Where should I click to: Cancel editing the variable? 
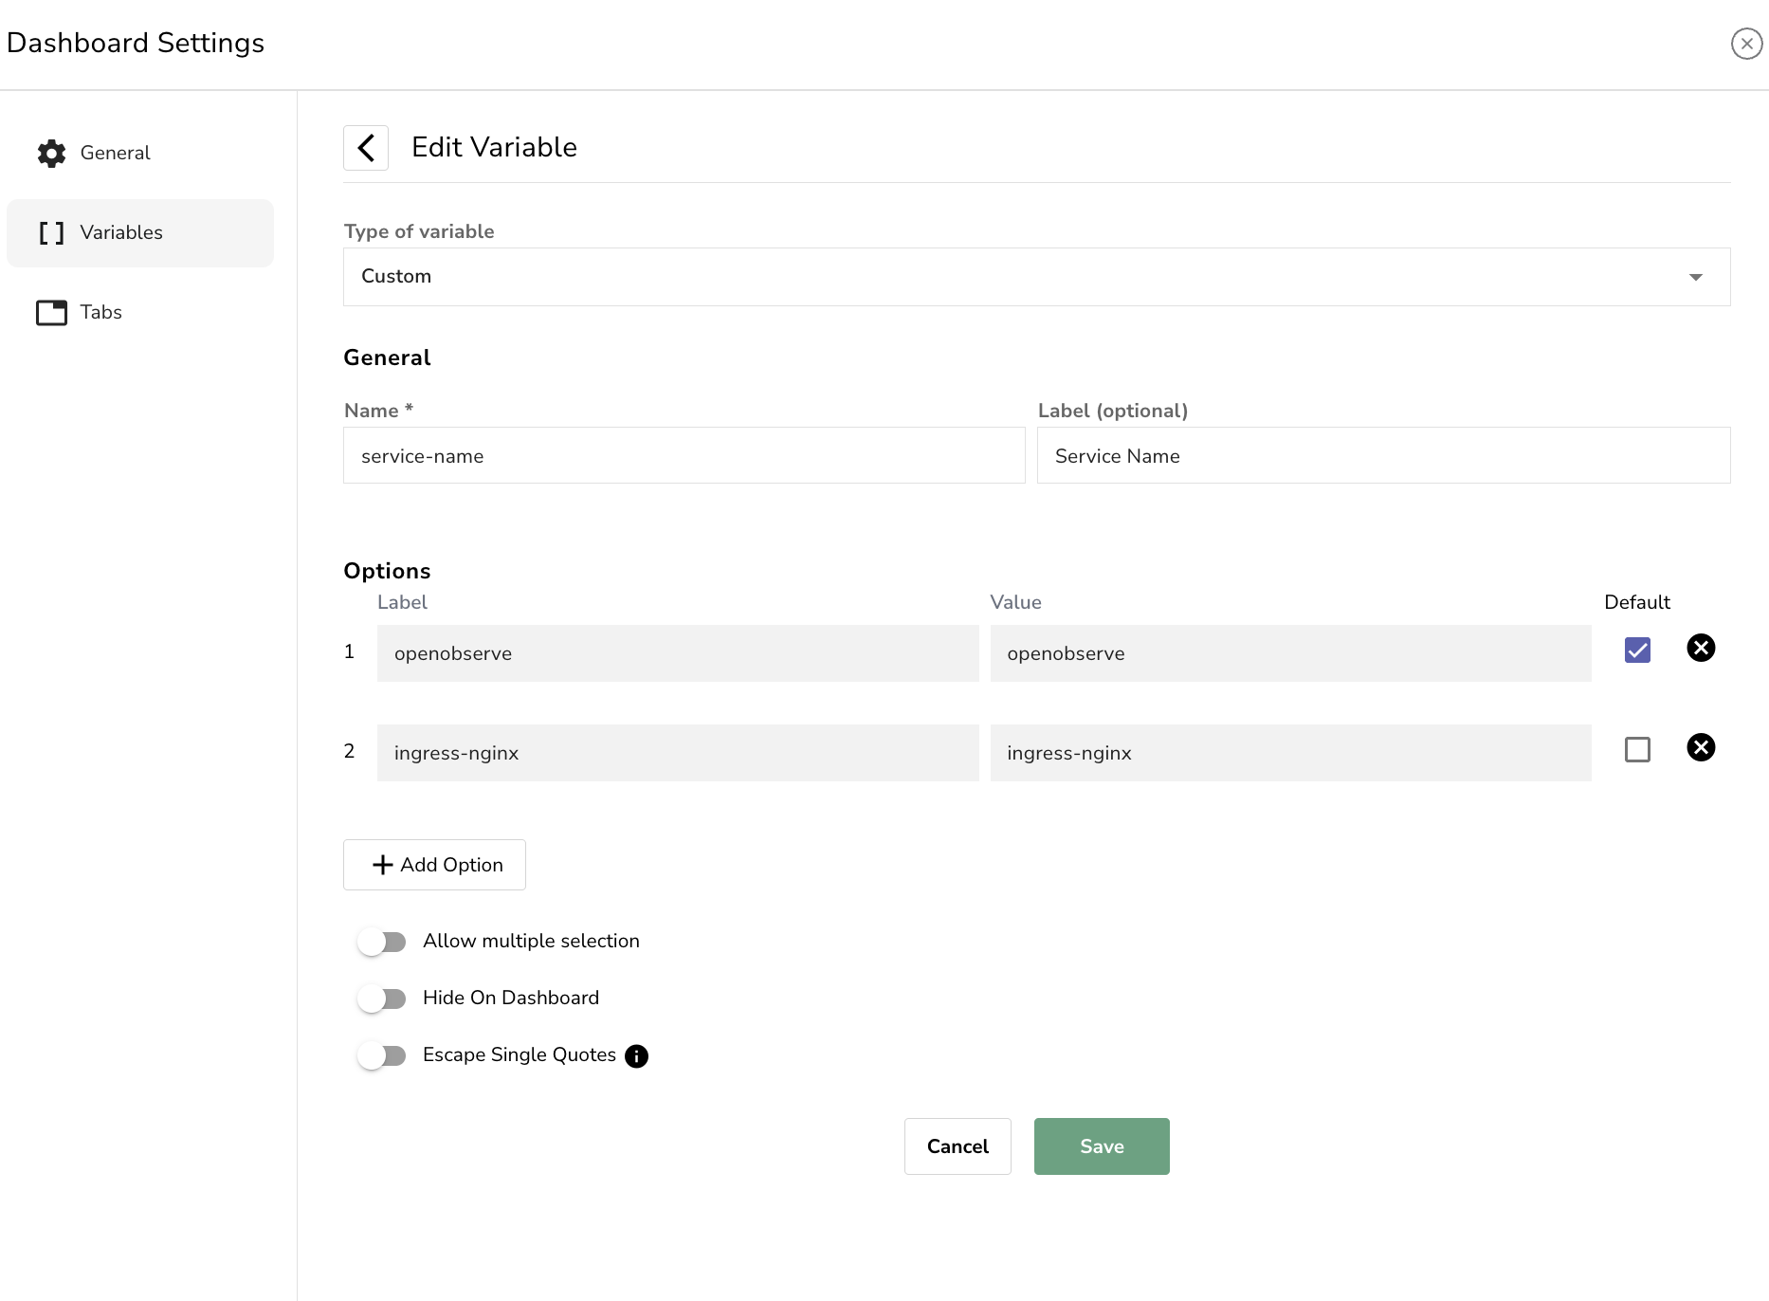957,1145
